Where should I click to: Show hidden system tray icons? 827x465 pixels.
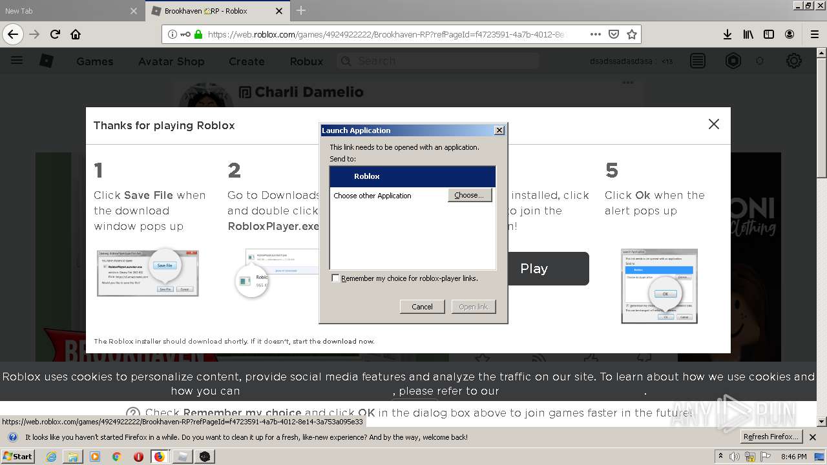coord(720,457)
